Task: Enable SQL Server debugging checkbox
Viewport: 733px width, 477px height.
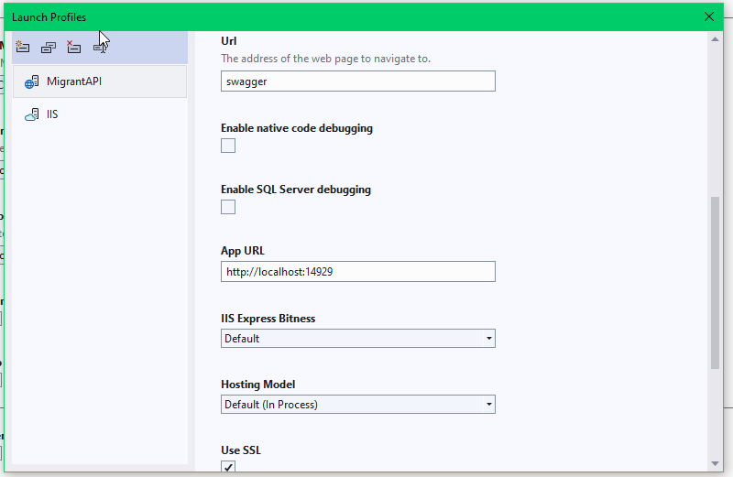Action: (x=228, y=207)
